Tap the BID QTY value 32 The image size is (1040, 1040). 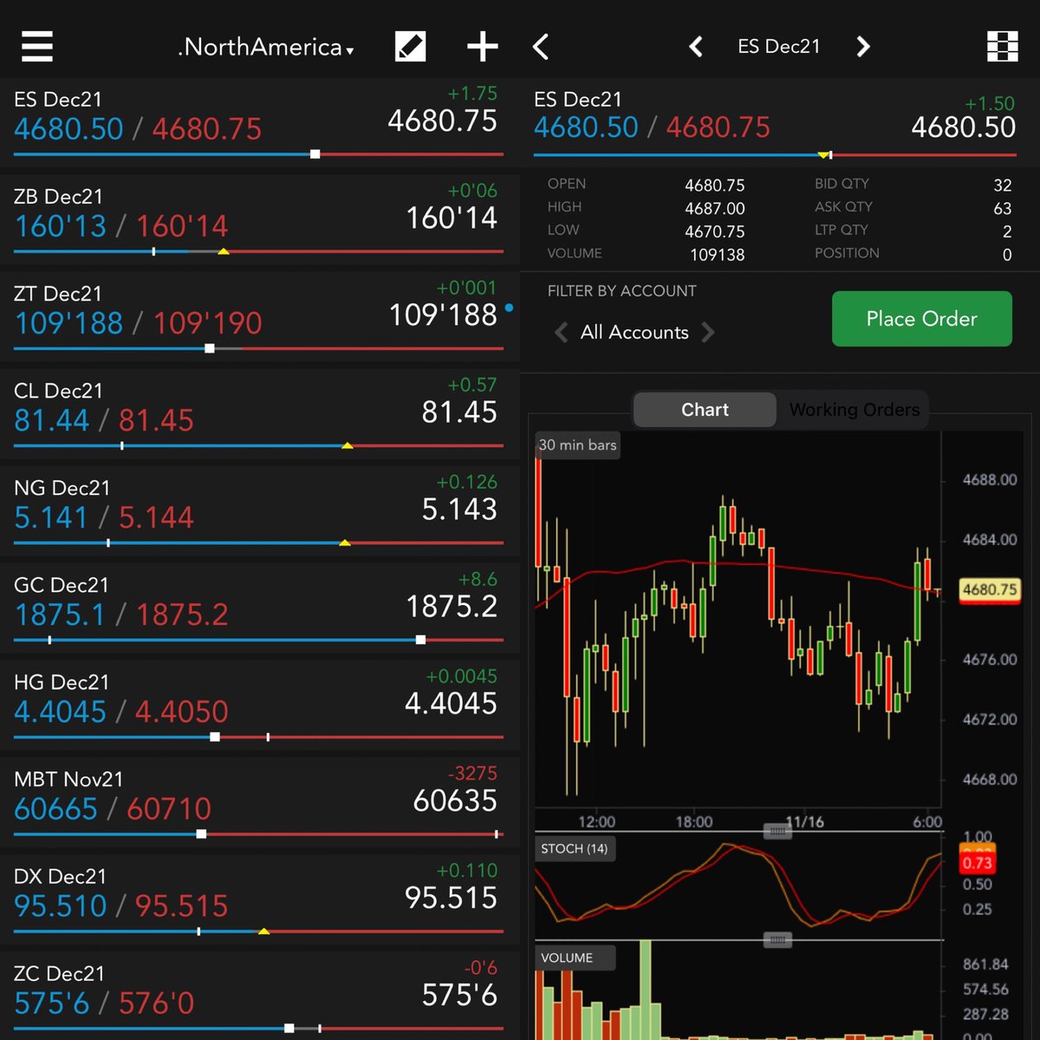(1003, 185)
